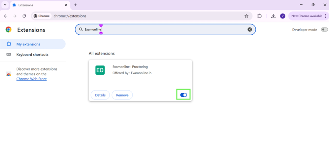This screenshot has height=156, width=329.
Task: Click the Chrome site info chip
Action: [x=41, y=16]
